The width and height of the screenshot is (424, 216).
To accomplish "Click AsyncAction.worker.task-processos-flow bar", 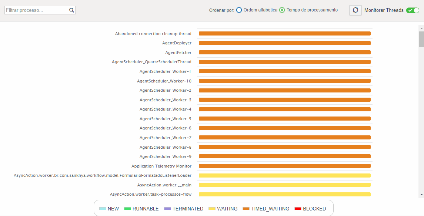I will pyautogui.click(x=284, y=195).
